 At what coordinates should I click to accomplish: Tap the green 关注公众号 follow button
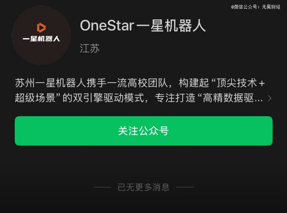[x=143, y=131]
